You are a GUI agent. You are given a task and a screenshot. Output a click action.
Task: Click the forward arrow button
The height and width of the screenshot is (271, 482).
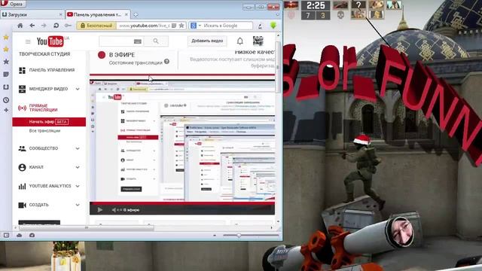(44, 26)
